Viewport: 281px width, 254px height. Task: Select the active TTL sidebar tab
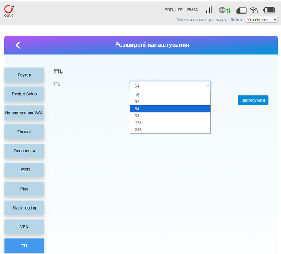click(x=24, y=246)
